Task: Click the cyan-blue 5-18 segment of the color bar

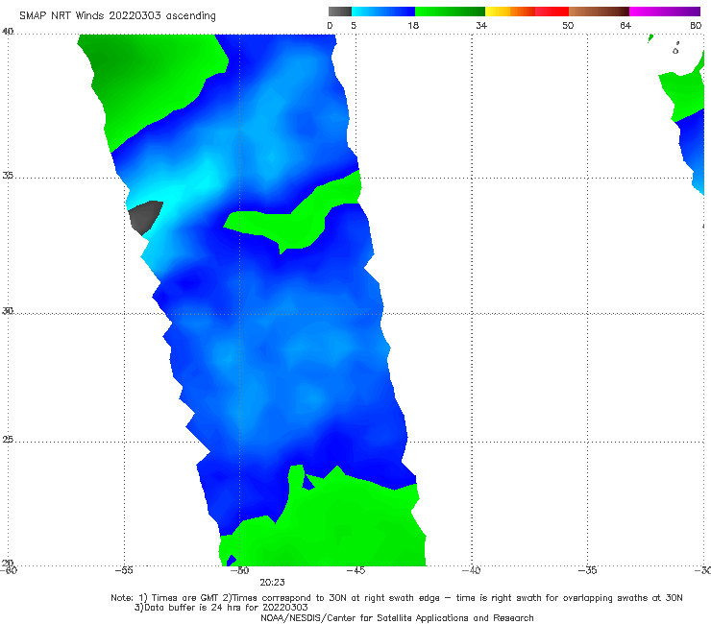Action: 383,12
